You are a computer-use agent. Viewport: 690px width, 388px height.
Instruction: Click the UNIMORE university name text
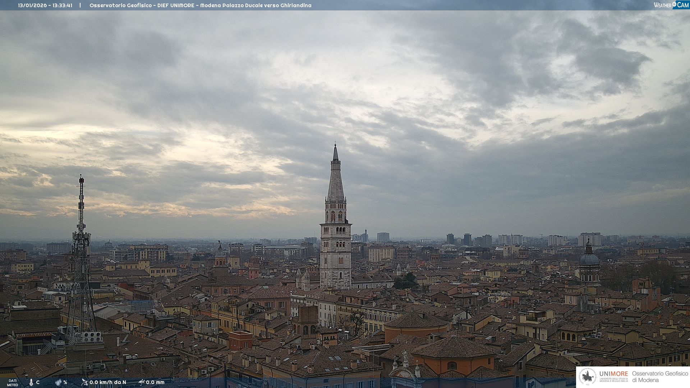(x=613, y=374)
